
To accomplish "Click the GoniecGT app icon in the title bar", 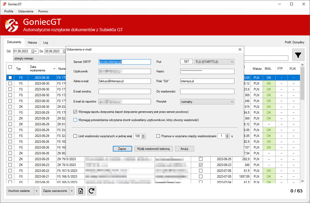I will [x=4, y=4].
